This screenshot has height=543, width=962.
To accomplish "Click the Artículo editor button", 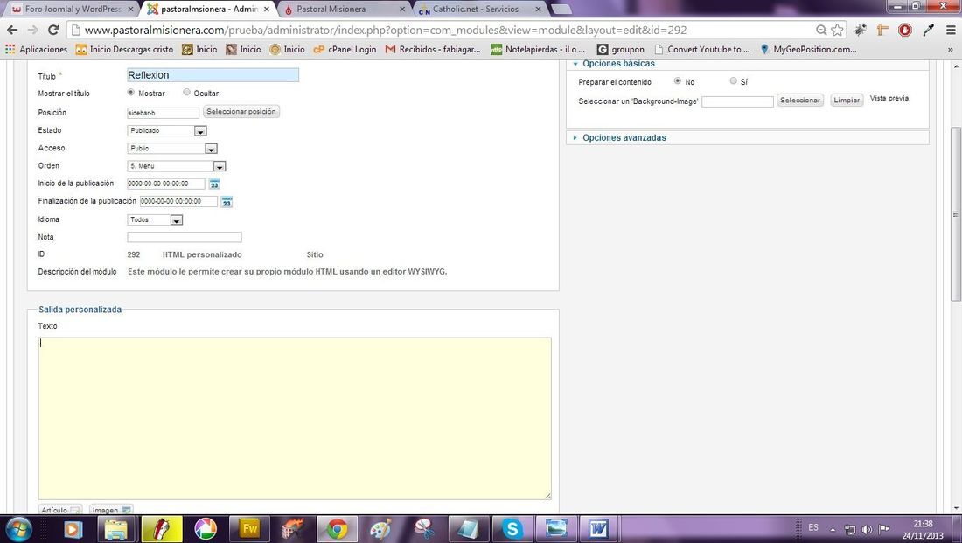I will coord(60,510).
